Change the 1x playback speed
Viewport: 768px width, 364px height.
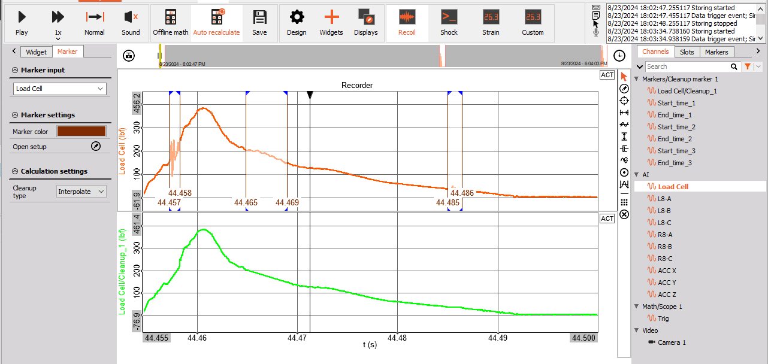[58, 23]
